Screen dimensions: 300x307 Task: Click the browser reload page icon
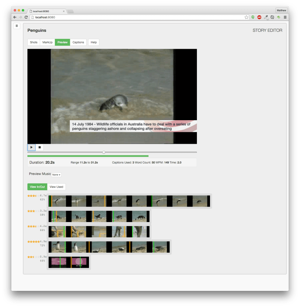pos(26,17)
